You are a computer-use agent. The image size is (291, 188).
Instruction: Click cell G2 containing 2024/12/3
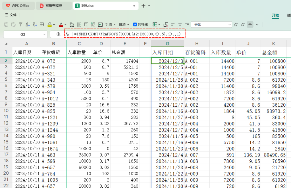coord(167,61)
